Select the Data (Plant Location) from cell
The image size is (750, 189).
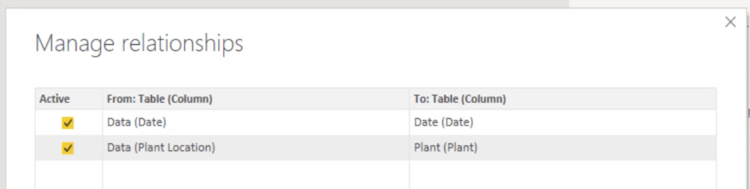coord(256,148)
